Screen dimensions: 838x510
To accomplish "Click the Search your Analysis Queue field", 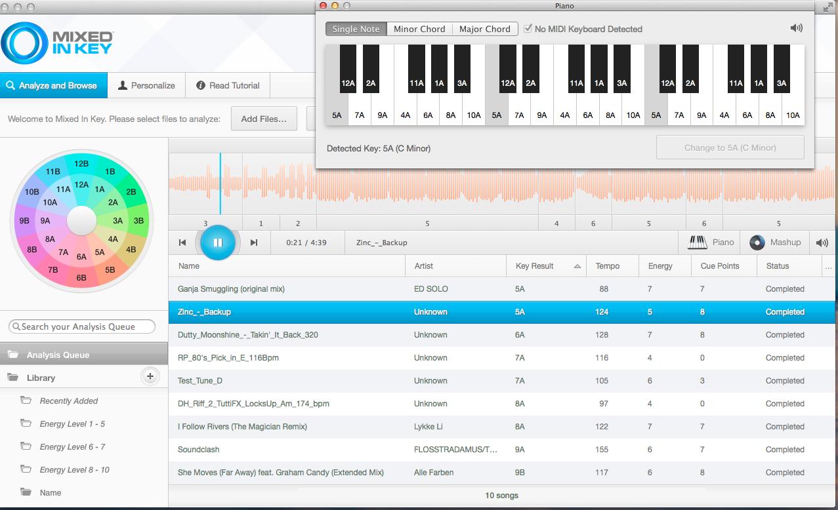I will (x=82, y=326).
